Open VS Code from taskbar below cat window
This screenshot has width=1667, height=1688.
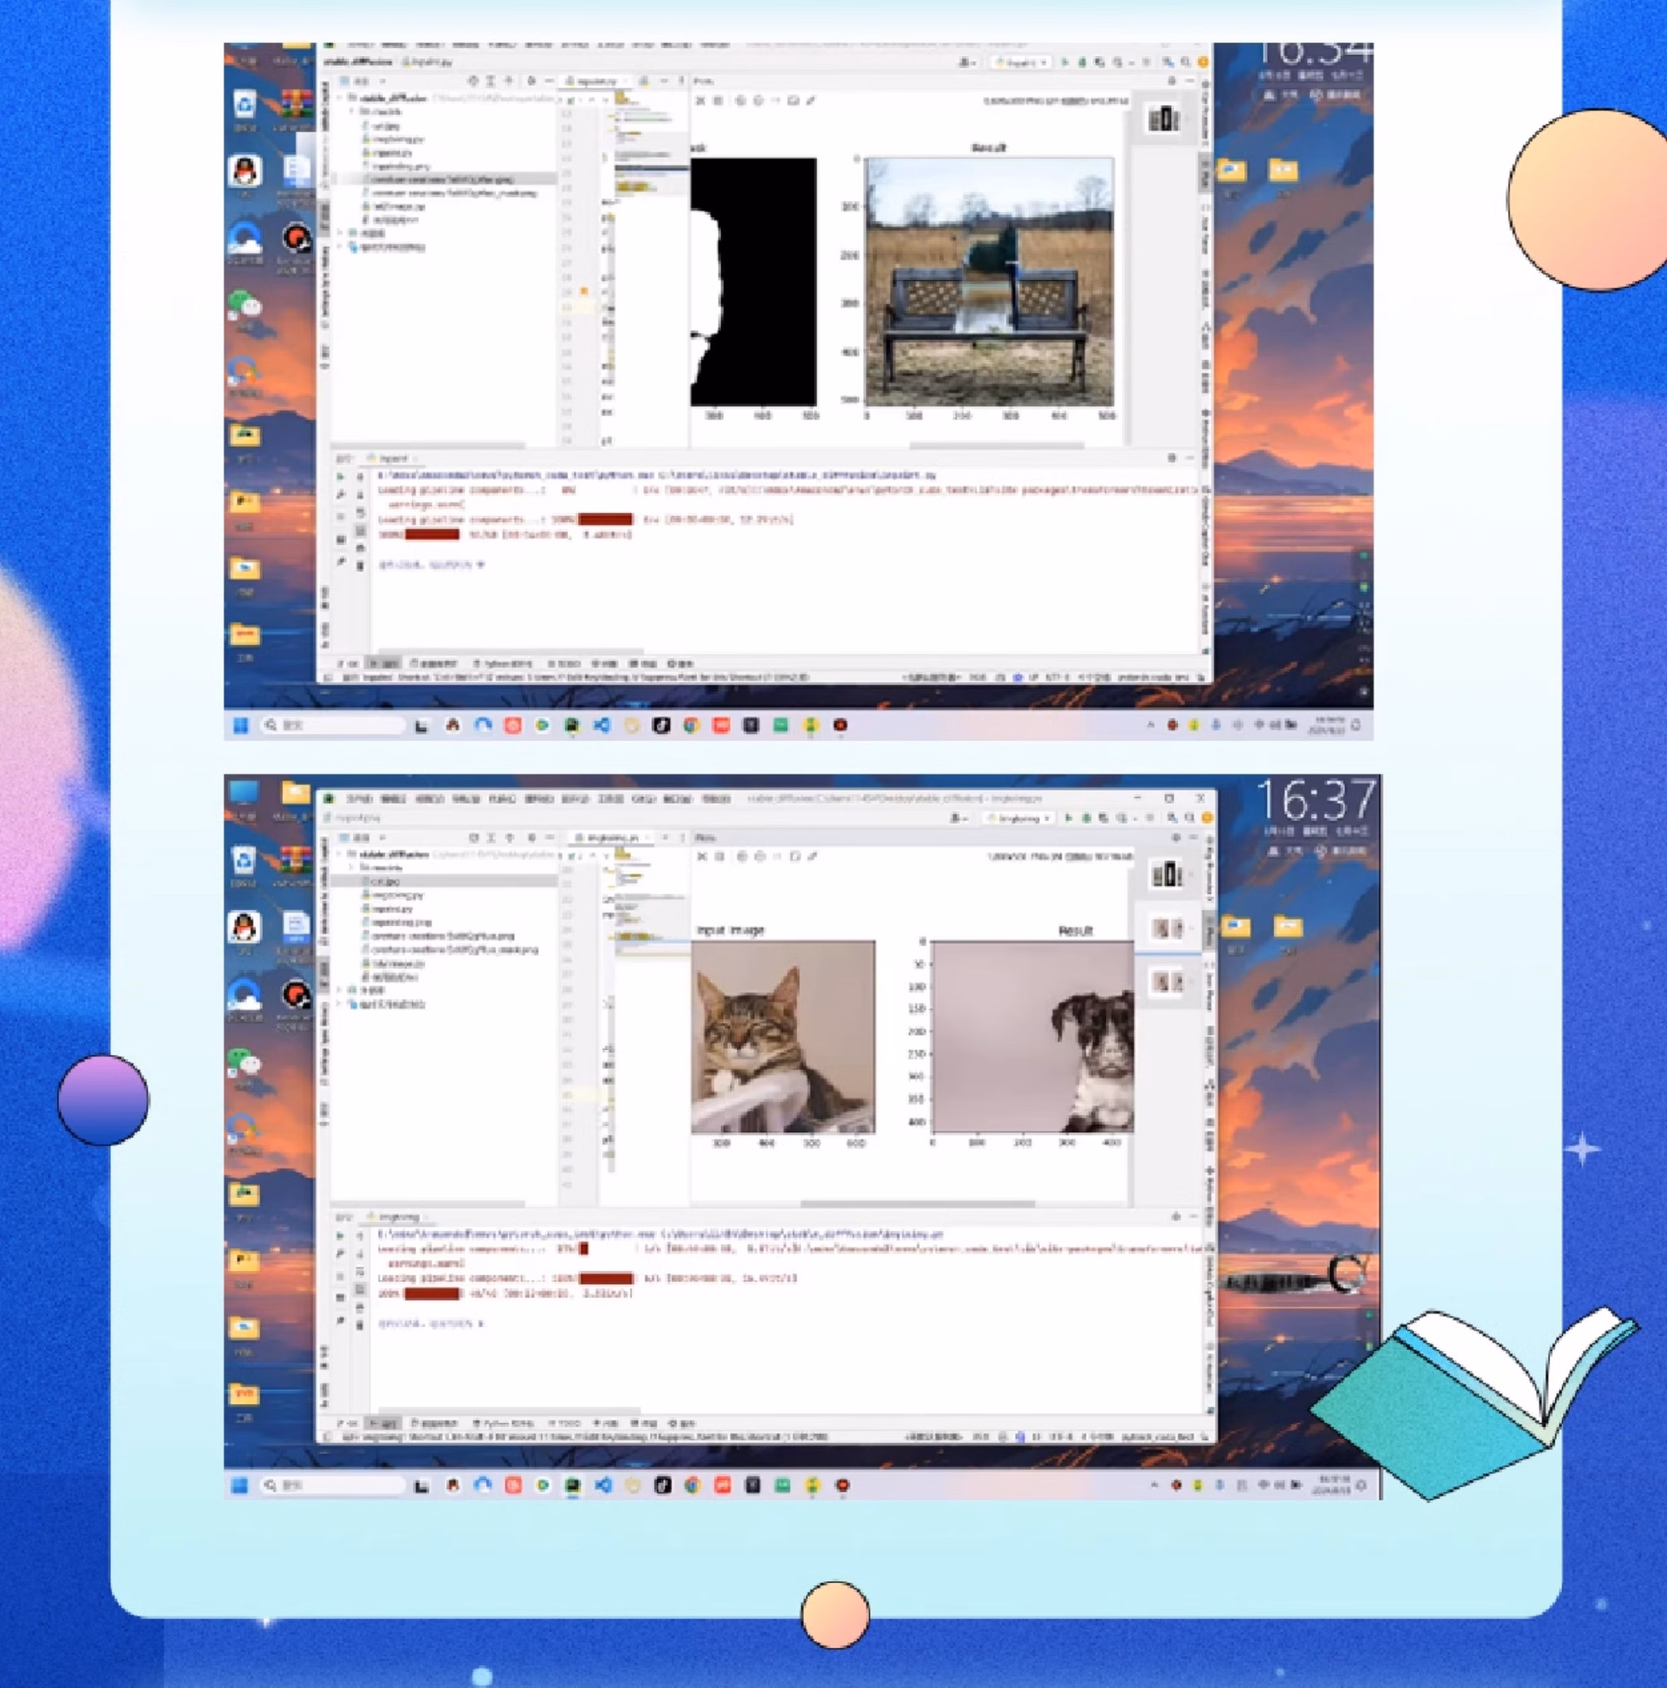[x=603, y=1485]
